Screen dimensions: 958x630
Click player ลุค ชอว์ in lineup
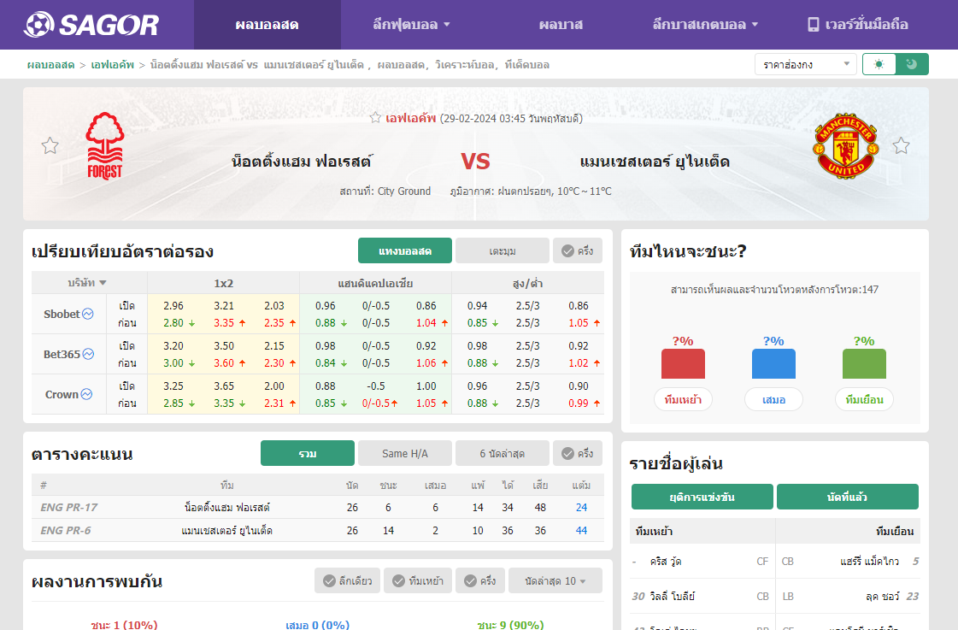882,597
